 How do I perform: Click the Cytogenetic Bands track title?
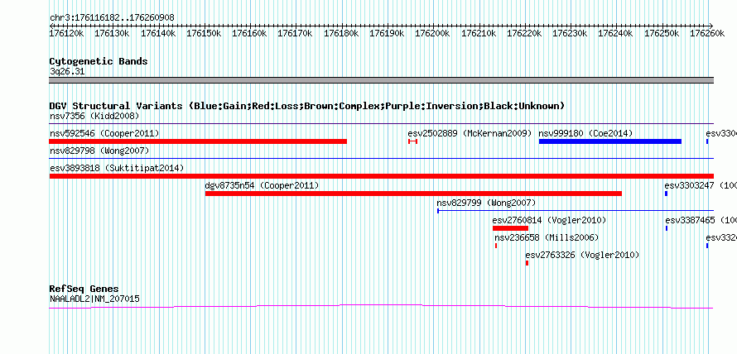click(x=99, y=61)
